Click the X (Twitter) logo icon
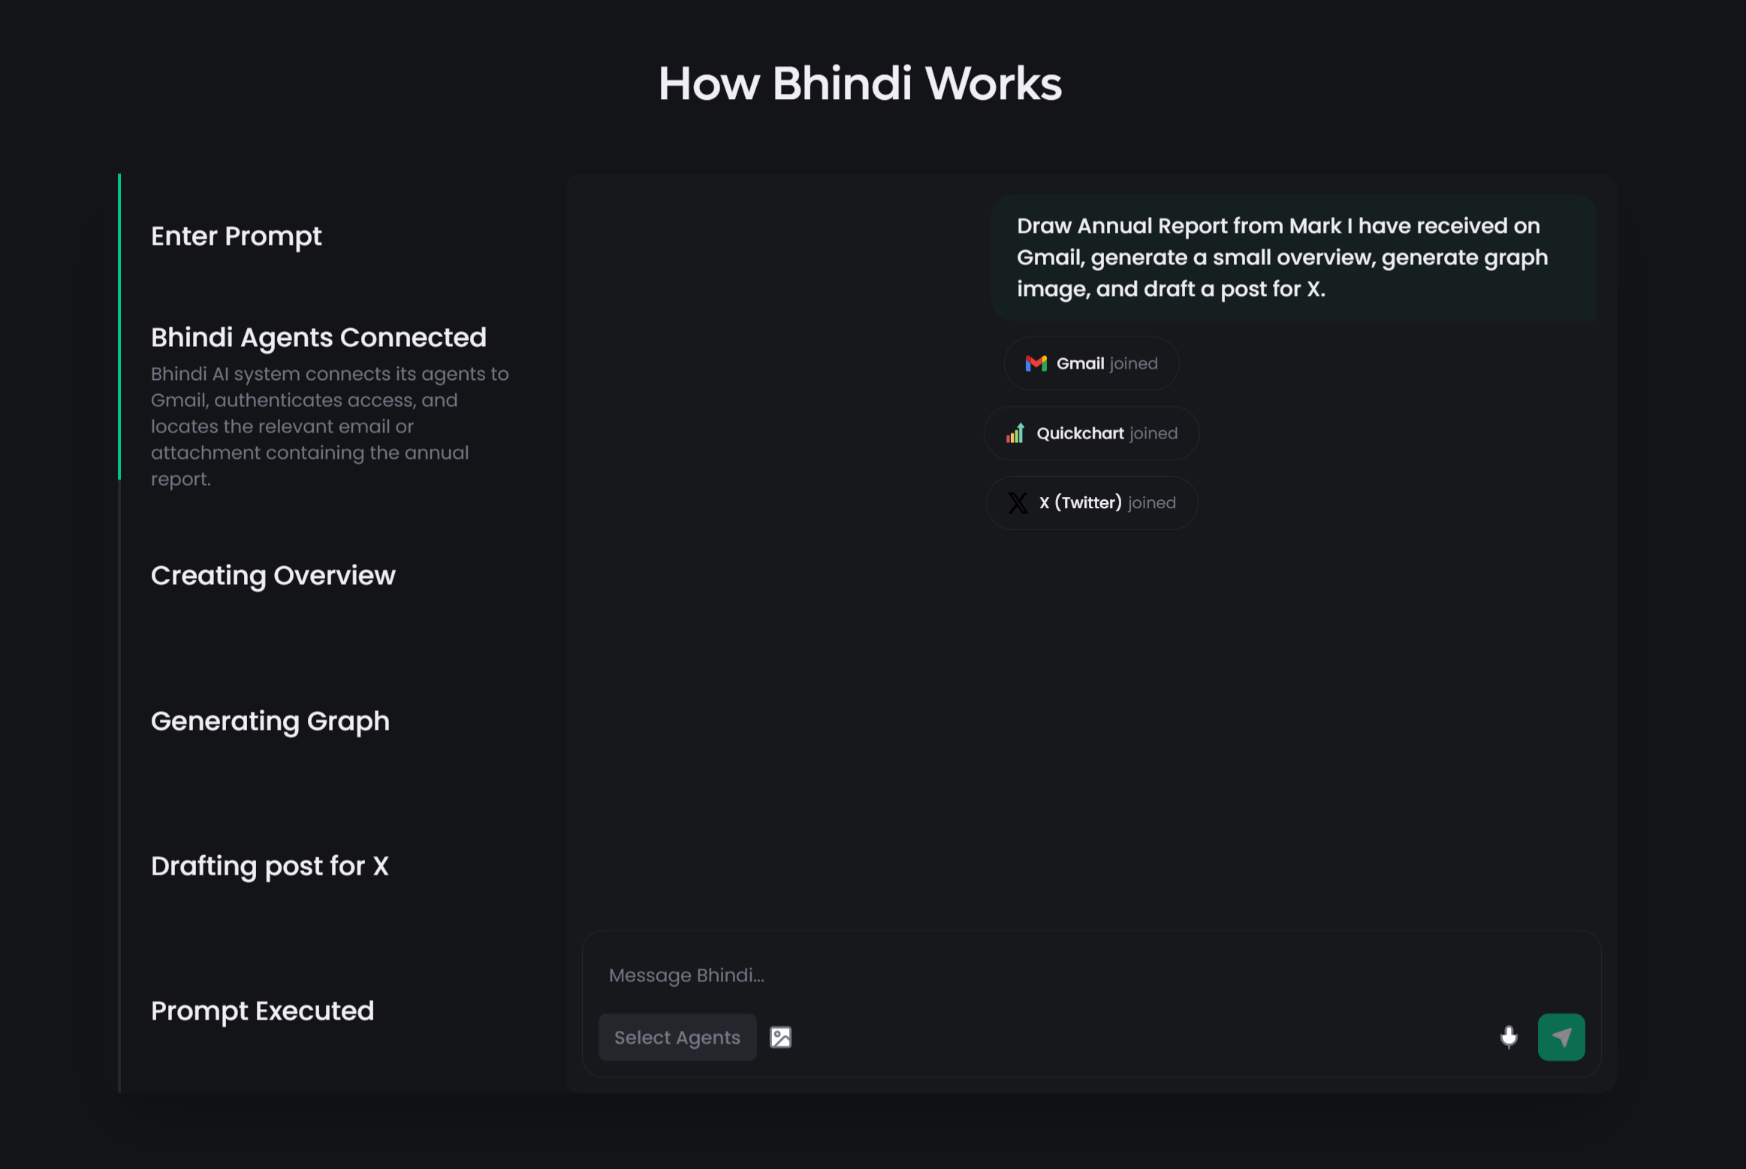Image resolution: width=1746 pixels, height=1169 pixels. [1018, 503]
